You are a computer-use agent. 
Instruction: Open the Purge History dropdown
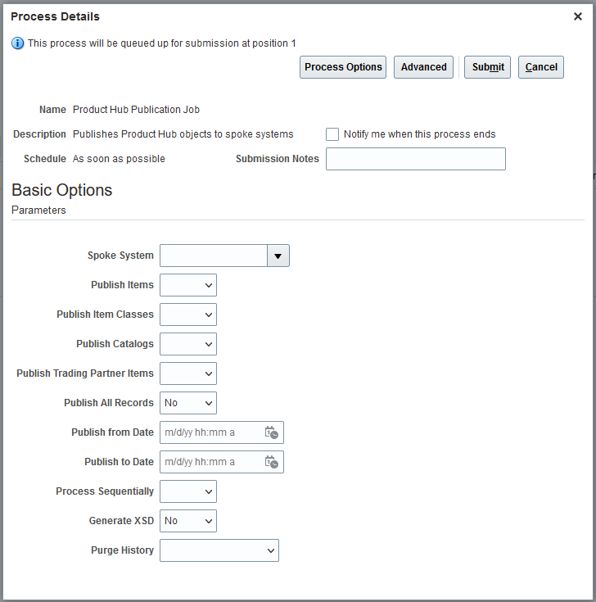[219, 550]
